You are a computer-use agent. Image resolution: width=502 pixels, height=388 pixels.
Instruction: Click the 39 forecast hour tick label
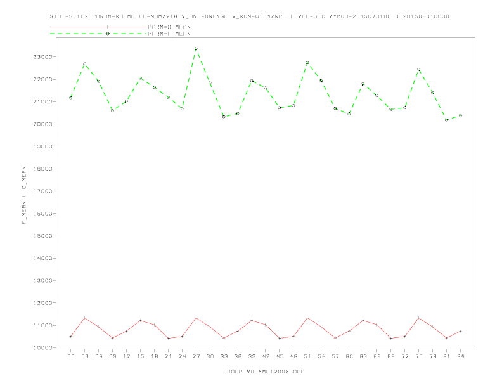pyautogui.click(x=252, y=356)
